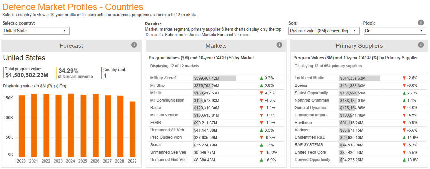
Task: Click the -15.2% CAGR for Unmanned Sea Veh
Action: (x=271, y=152)
